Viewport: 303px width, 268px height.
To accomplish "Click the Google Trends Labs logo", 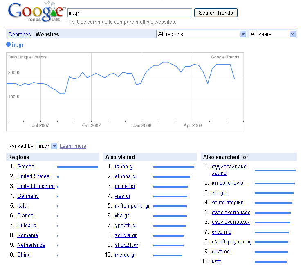I will click(36, 12).
